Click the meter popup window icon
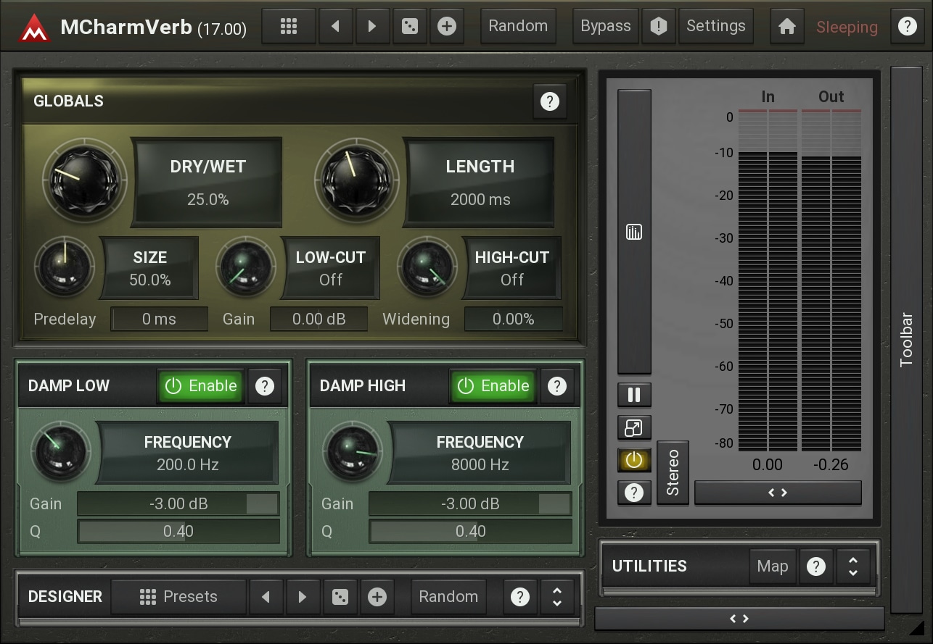This screenshot has height=644, width=933. pyautogui.click(x=634, y=427)
